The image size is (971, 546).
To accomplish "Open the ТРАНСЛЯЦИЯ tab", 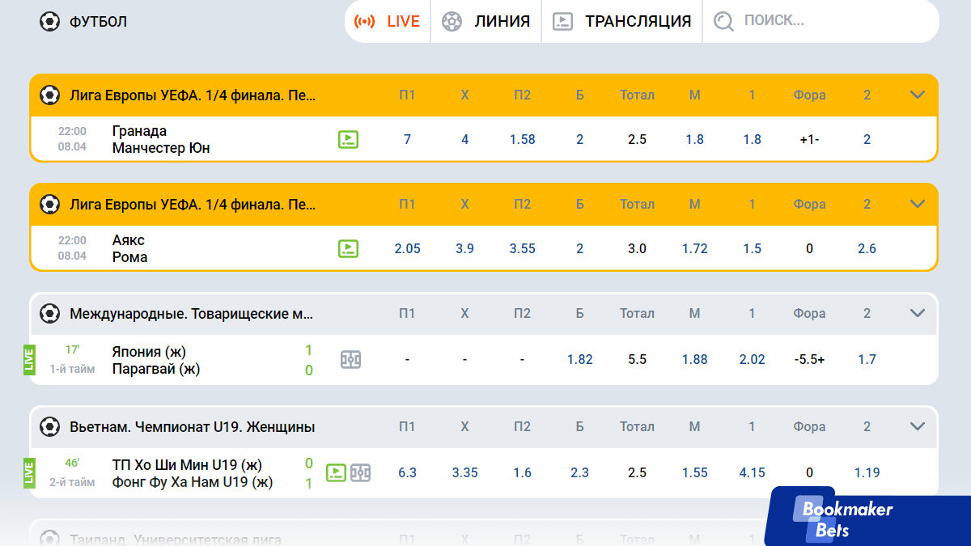I will [622, 22].
